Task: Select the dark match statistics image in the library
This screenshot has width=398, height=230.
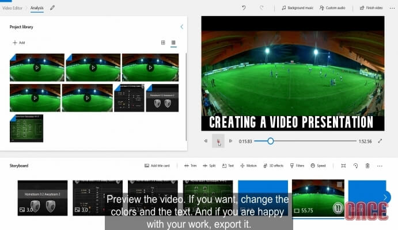Action: [x=129, y=98]
